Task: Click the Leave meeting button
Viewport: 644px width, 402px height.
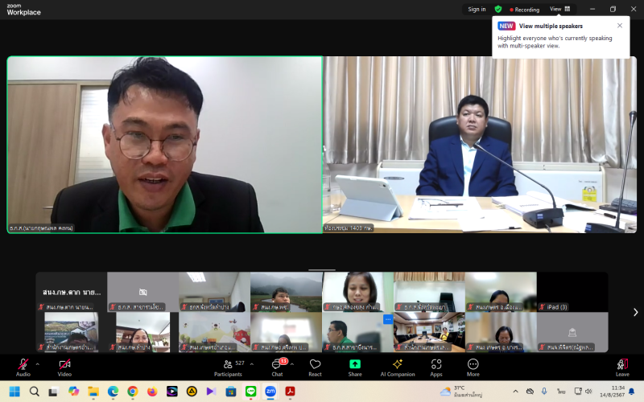Action: [622, 365]
